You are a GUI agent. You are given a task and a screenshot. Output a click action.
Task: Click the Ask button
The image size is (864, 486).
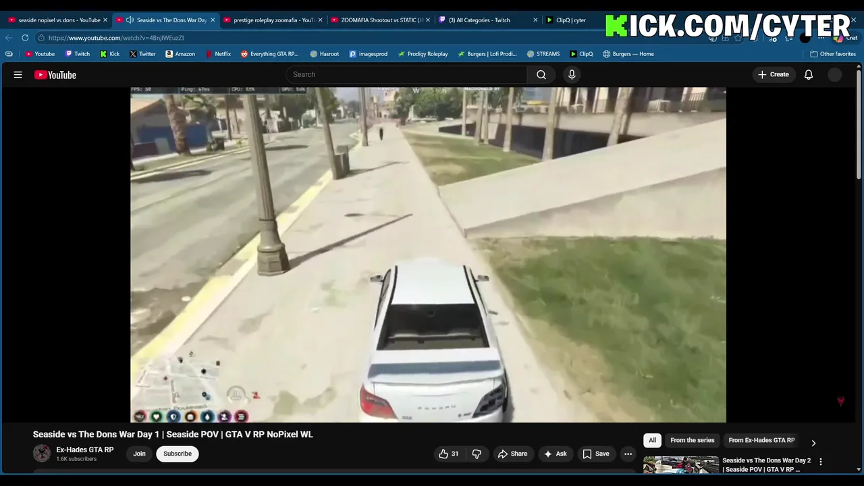click(555, 454)
